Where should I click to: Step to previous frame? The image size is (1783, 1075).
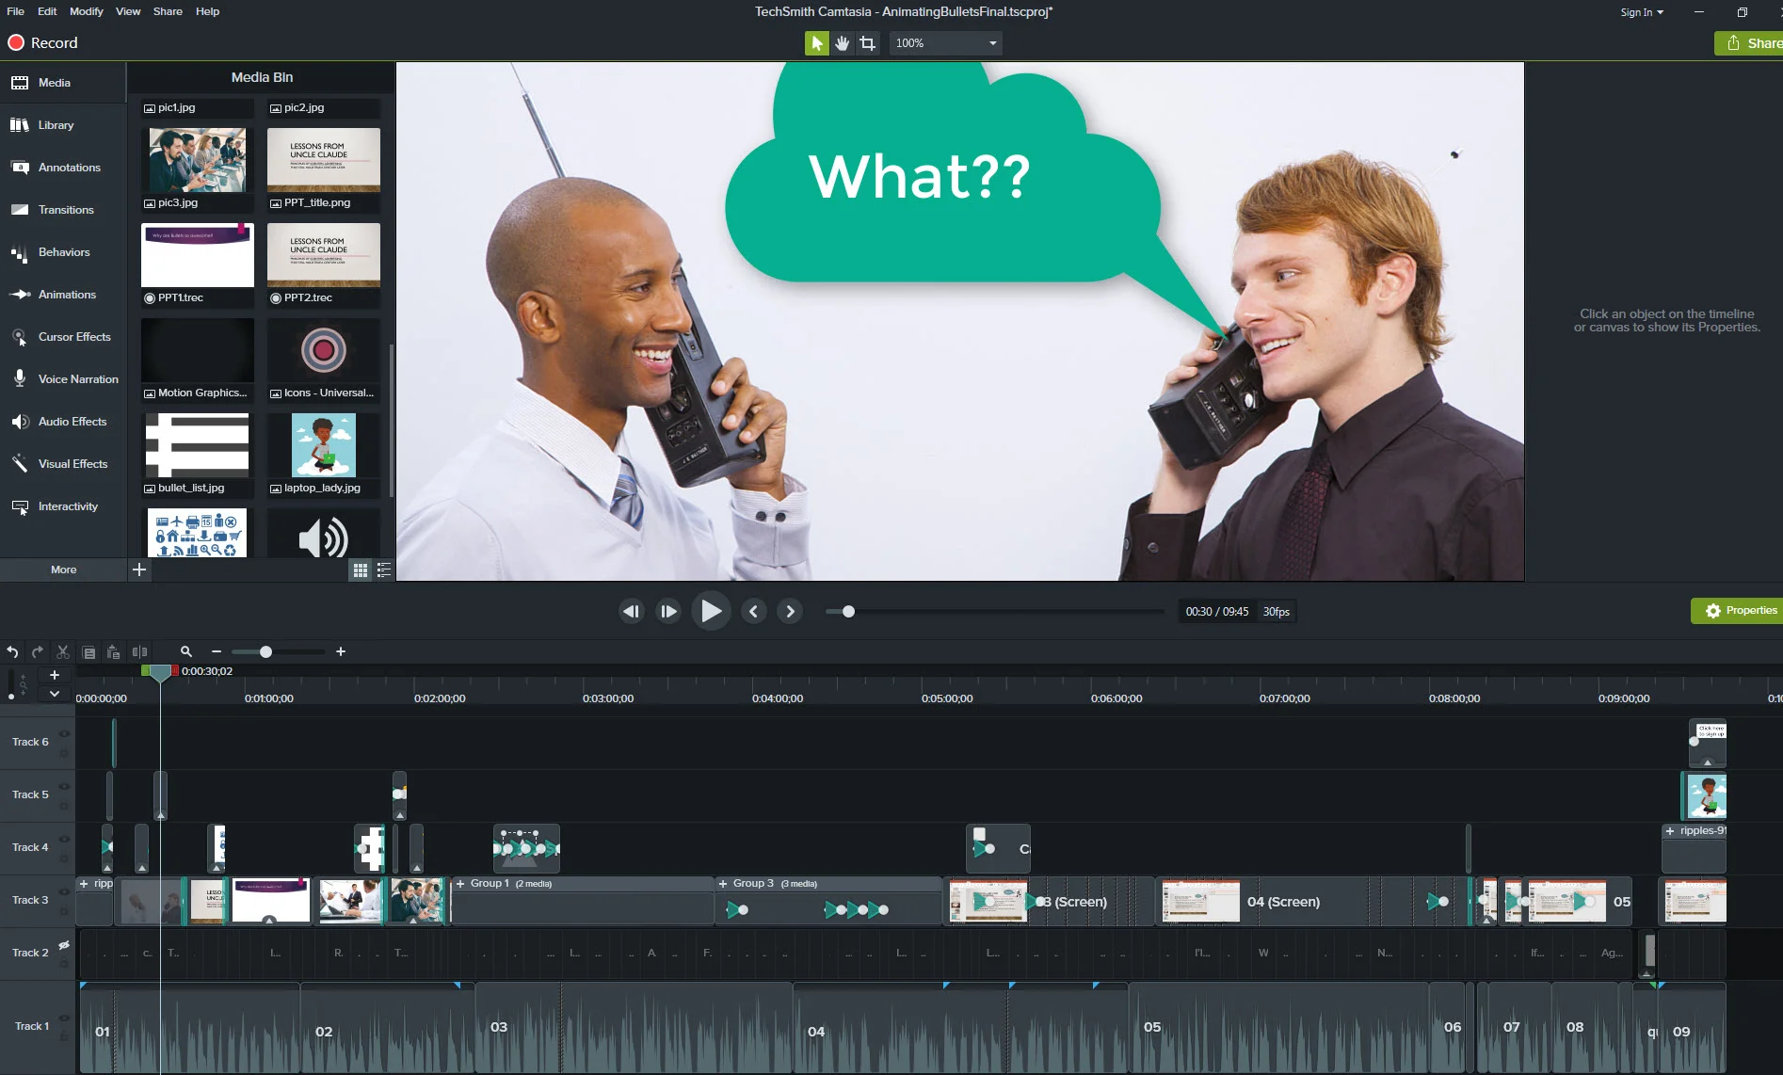coord(632,611)
